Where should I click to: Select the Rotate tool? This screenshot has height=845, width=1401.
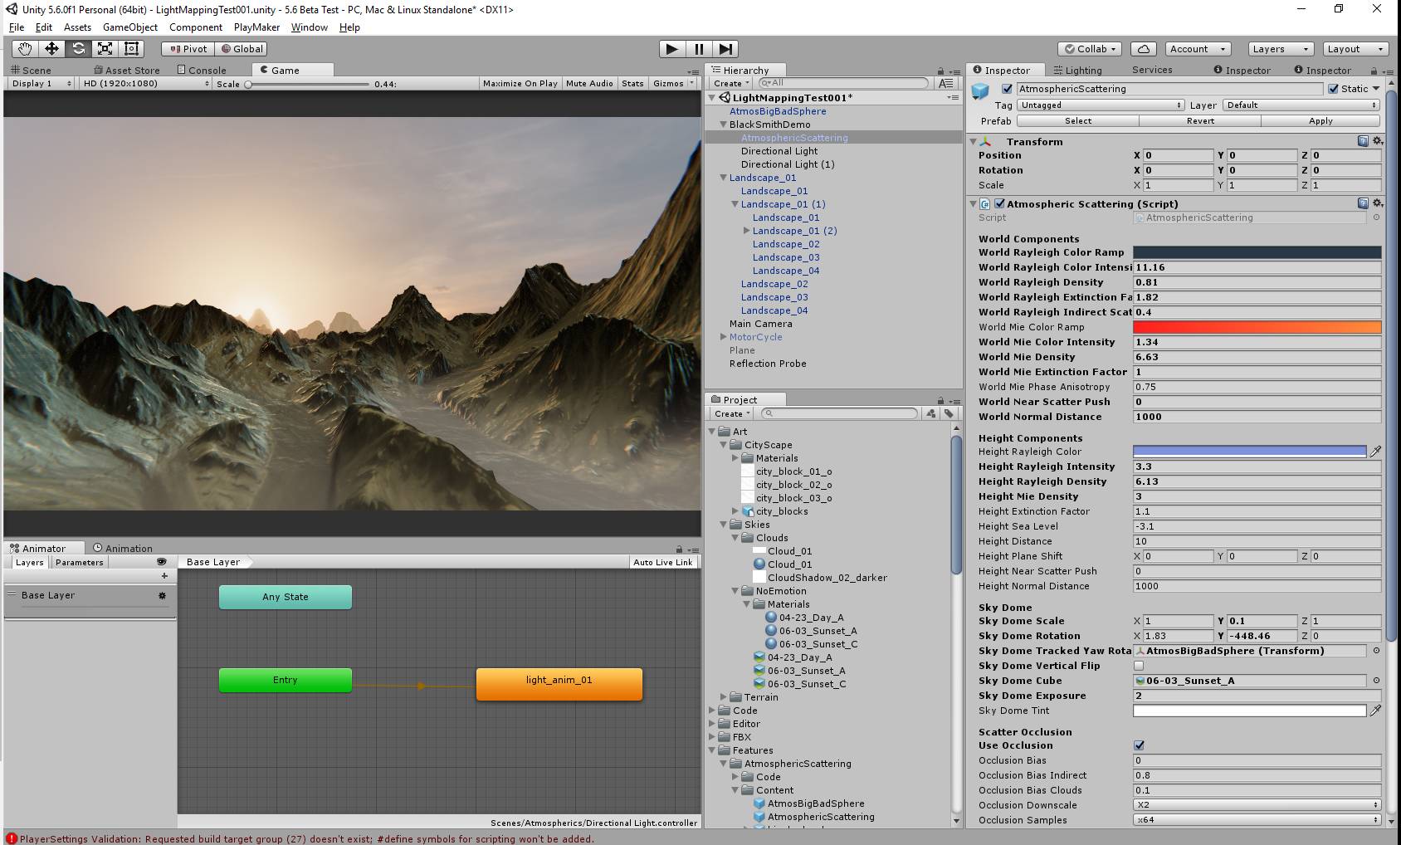78,48
